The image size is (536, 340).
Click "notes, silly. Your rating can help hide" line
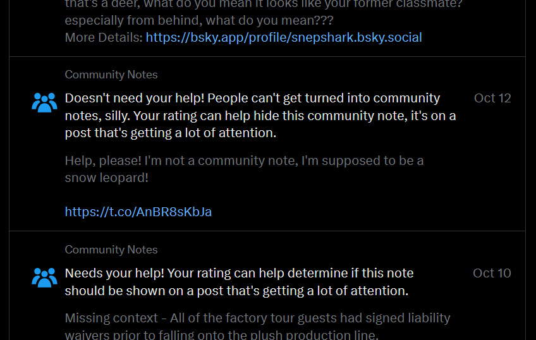[260, 116]
